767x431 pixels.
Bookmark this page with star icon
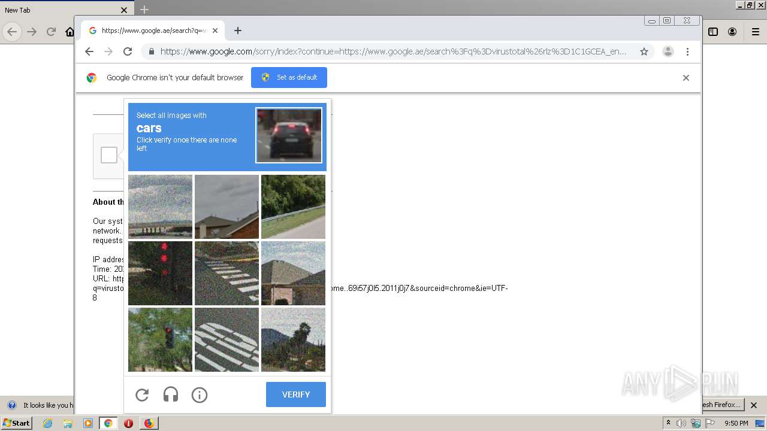[644, 51]
